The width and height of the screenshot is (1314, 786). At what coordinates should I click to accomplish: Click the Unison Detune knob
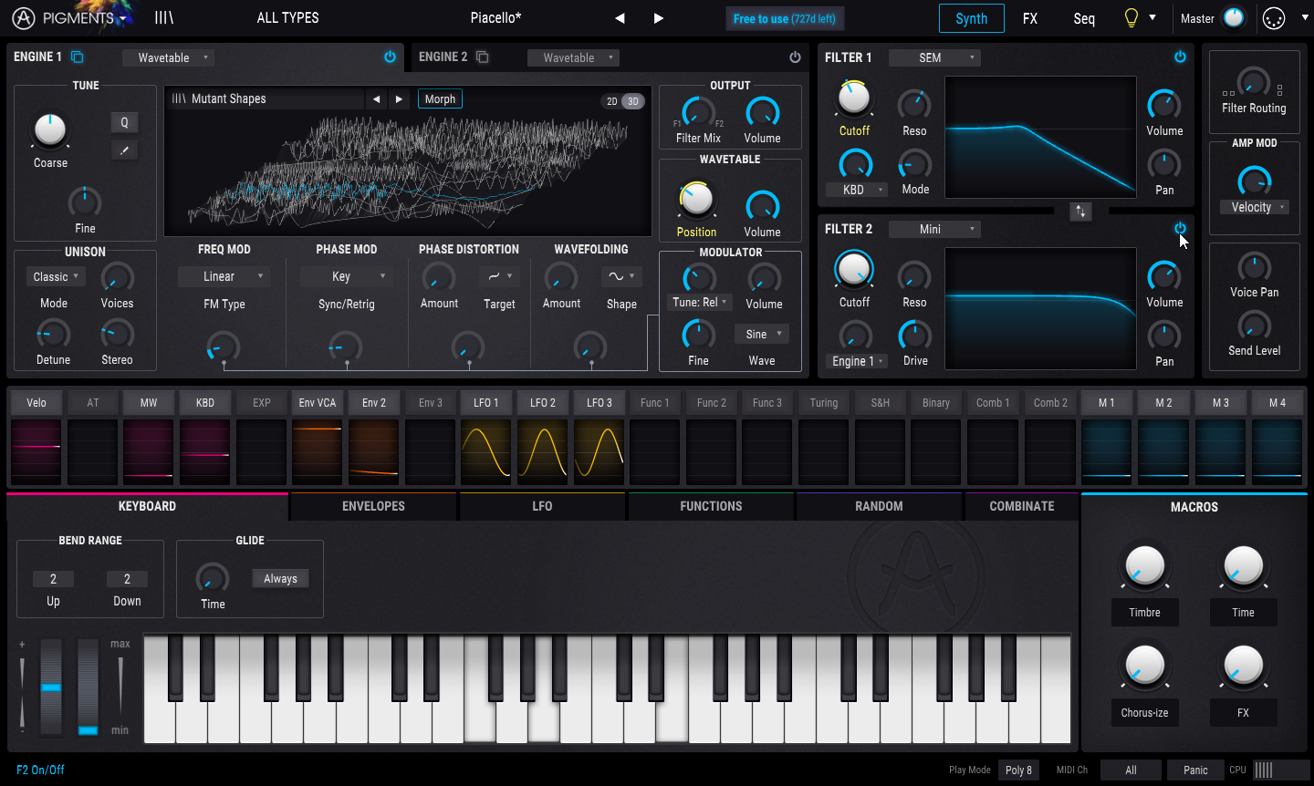53,335
